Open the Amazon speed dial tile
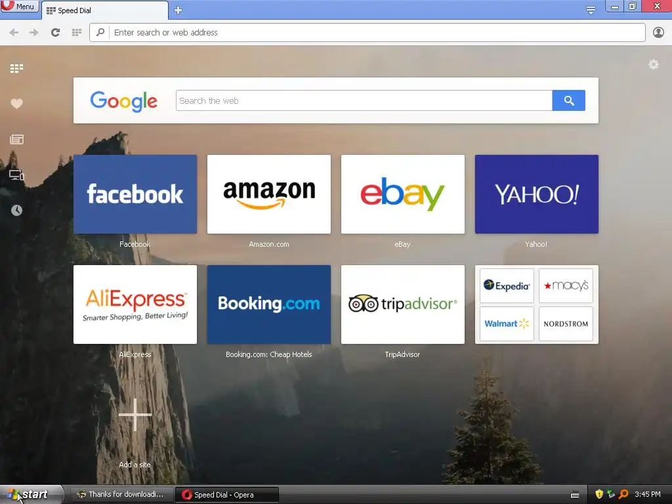This screenshot has width=672, height=504. tap(268, 194)
